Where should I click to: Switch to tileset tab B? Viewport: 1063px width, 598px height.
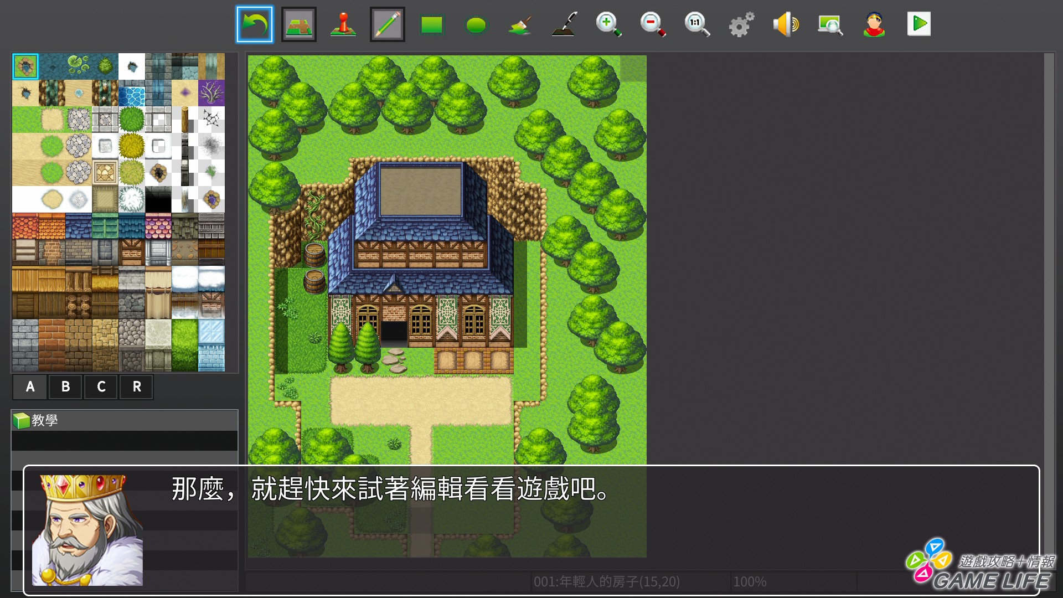tap(65, 386)
